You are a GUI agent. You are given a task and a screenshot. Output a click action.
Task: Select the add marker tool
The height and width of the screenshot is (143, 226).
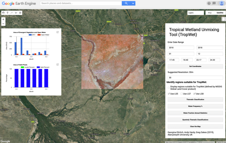pyautogui.click(x=8, y=13)
